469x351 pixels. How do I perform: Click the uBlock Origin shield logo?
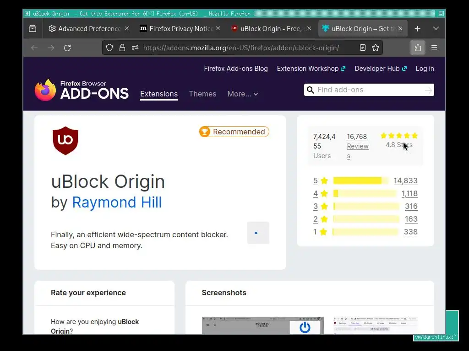pos(65,141)
